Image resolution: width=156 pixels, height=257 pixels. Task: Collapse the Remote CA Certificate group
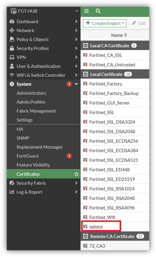pos(85,236)
